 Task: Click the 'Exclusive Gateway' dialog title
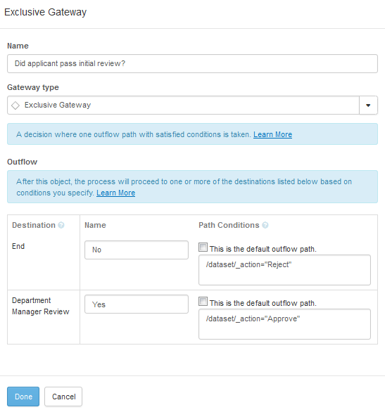coord(46,12)
